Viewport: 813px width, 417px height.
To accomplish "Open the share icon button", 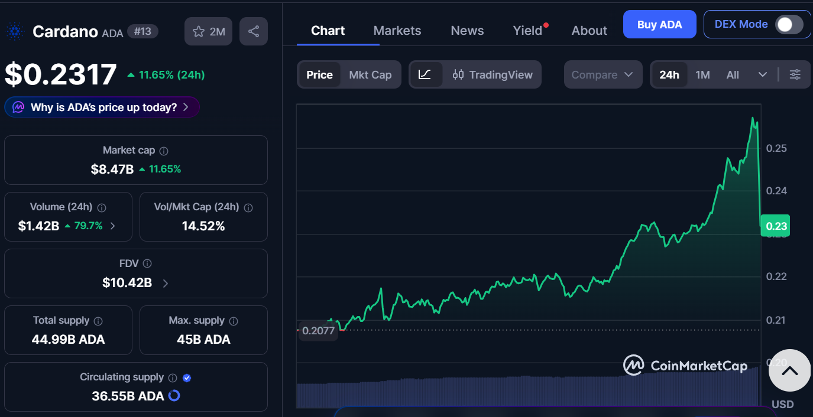I will pyautogui.click(x=254, y=31).
